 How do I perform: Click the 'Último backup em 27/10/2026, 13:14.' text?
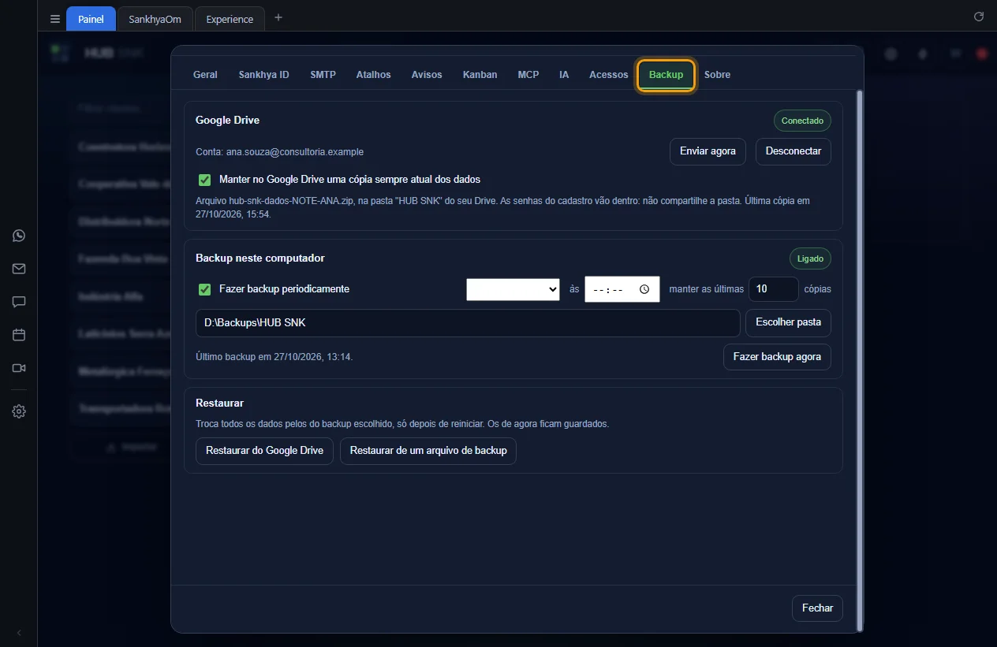click(274, 357)
